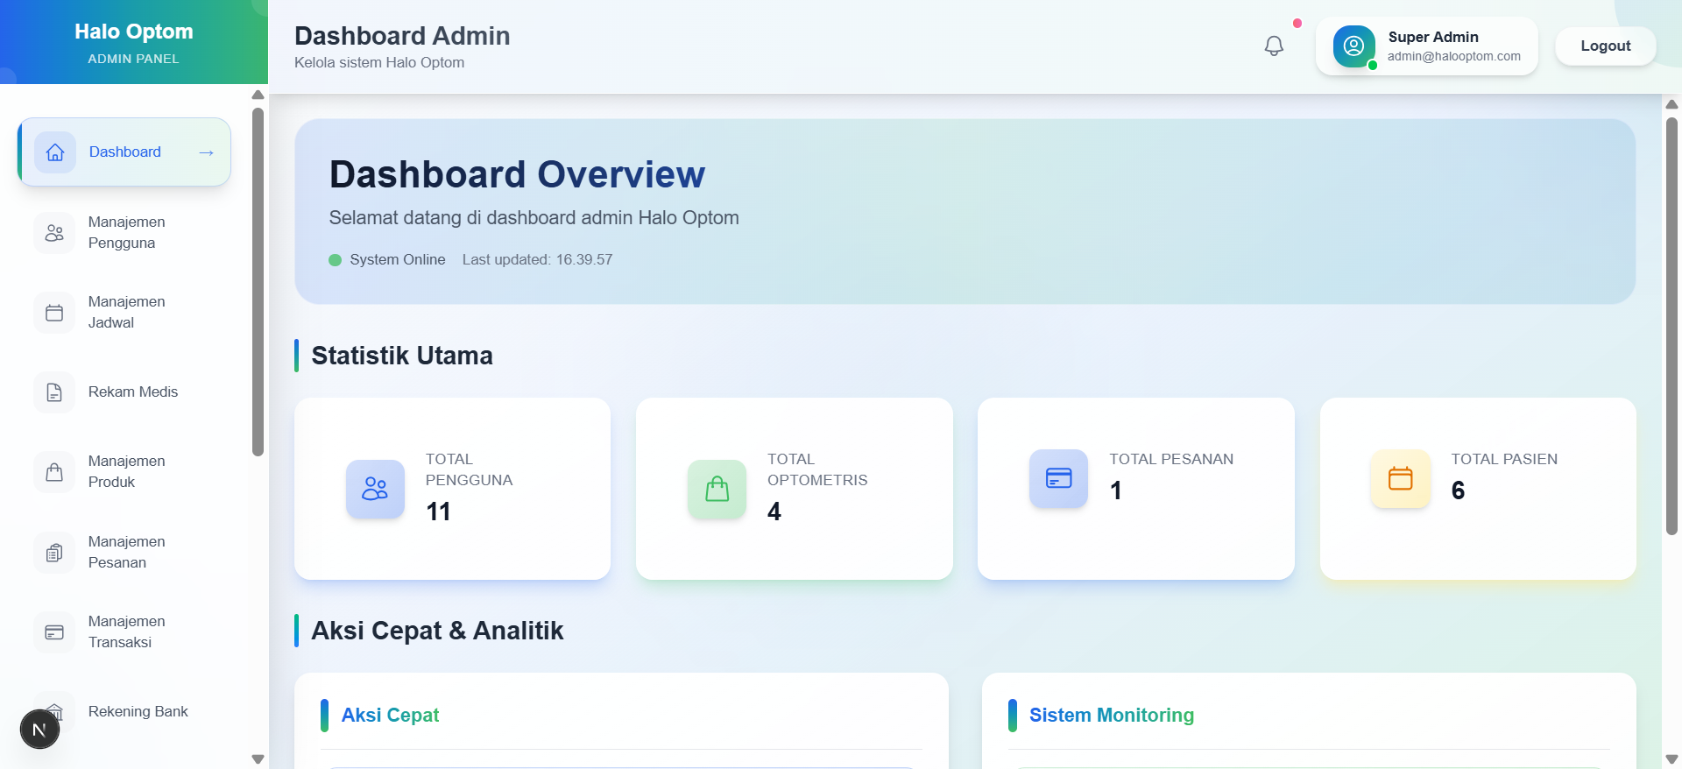Click the sidebar scroll up arrow
This screenshot has width=1682, height=769.
[258, 95]
